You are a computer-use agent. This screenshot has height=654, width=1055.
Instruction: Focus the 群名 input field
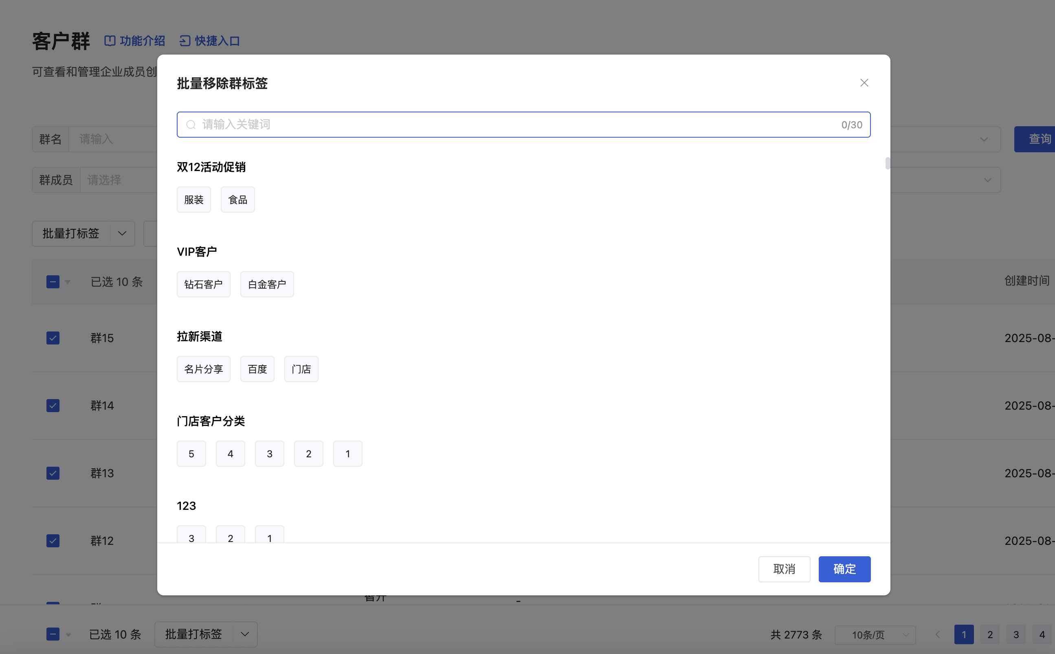click(113, 139)
